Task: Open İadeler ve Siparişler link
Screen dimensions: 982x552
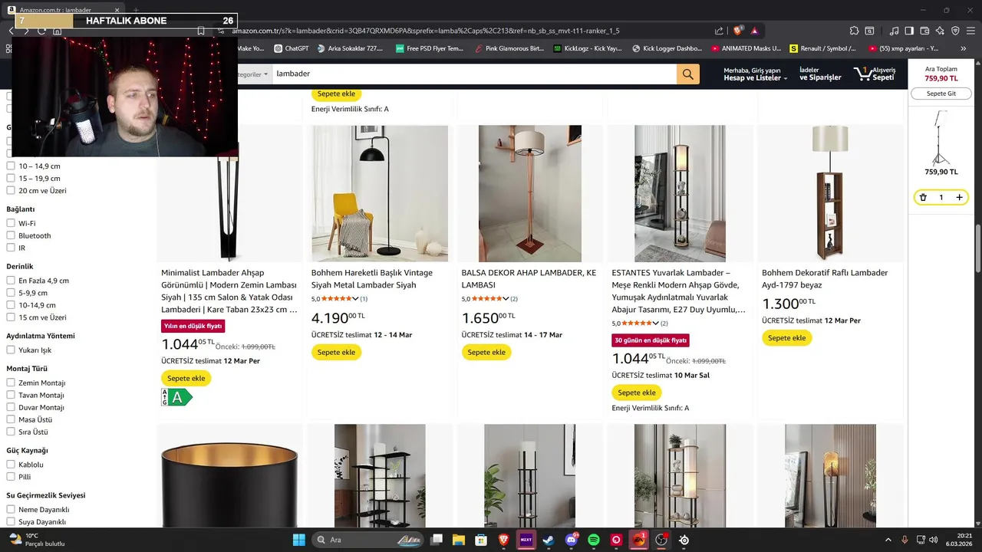Action: [820, 74]
